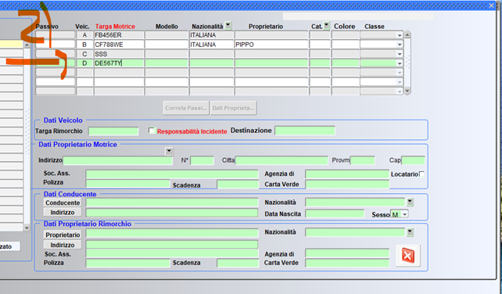Click Polizza field in Proprietario Rimorchio
This screenshot has width=502, height=294.
pyautogui.click(x=127, y=263)
